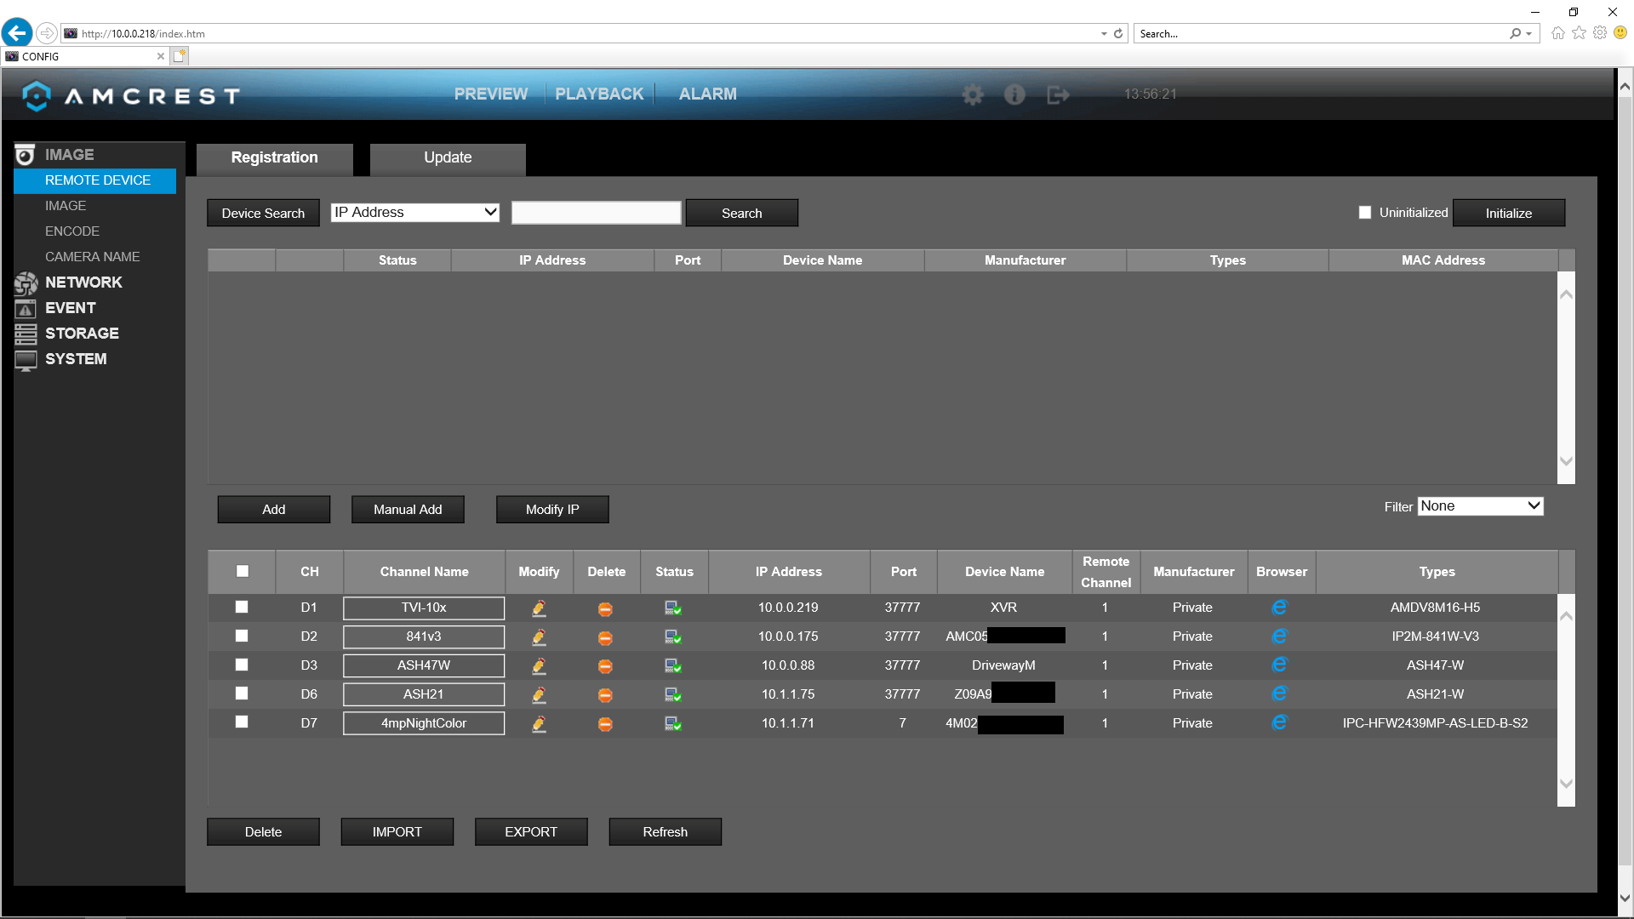Screen dimensions: 1634x919
Task: Check the box for channel D7
Action: 242,722
